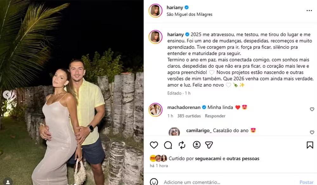Open hariany profile from header username

pyautogui.click(x=175, y=8)
